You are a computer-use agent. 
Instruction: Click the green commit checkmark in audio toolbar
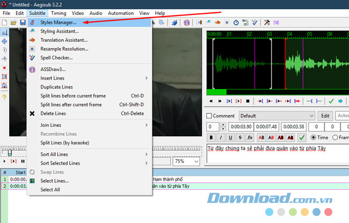(331, 101)
